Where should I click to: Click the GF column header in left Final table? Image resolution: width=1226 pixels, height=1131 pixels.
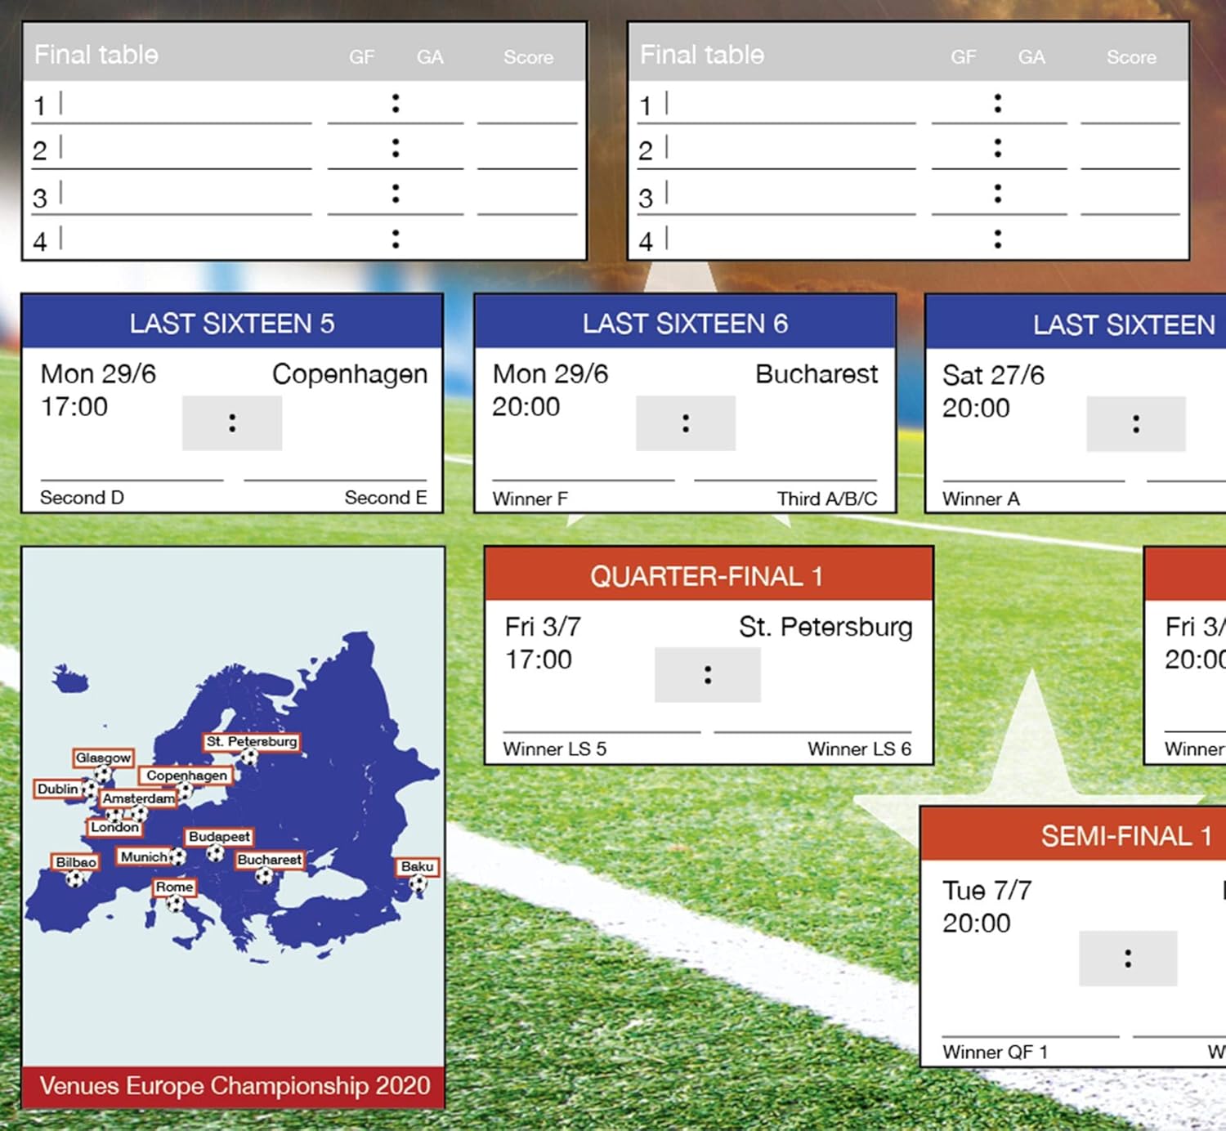tap(361, 57)
